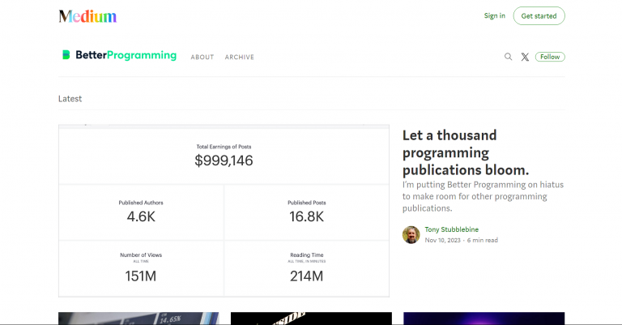Click the article subtitle about the hiatus
The height and width of the screenshot is (325, 622).
[x=483, y=196]
